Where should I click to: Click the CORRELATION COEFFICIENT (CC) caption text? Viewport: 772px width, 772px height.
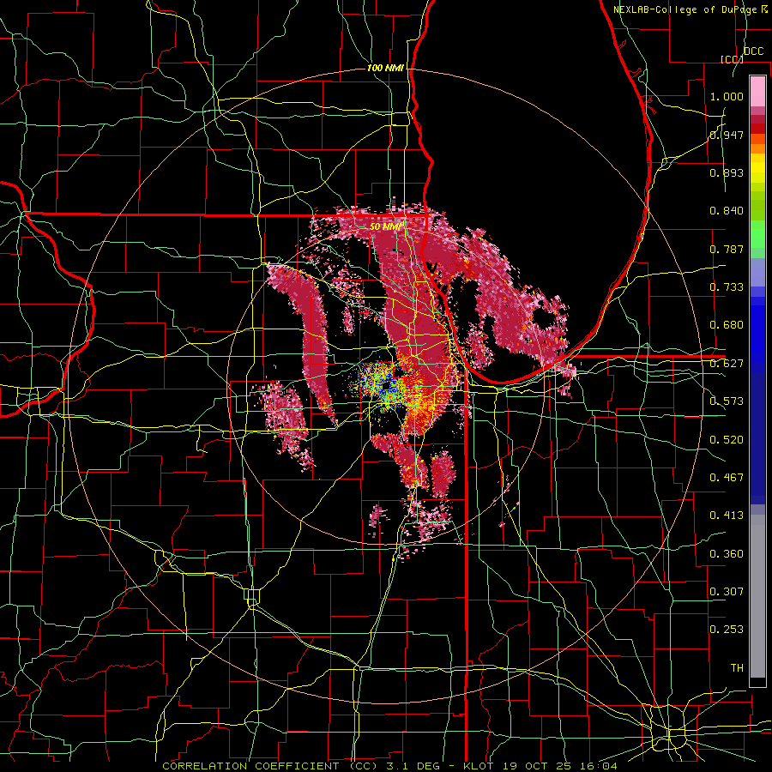coord(270,766)
